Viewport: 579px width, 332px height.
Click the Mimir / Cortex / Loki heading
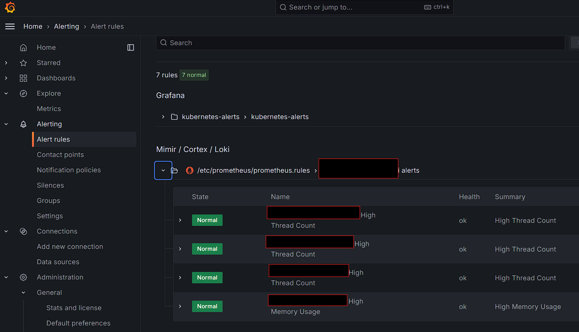pos(193,149)
